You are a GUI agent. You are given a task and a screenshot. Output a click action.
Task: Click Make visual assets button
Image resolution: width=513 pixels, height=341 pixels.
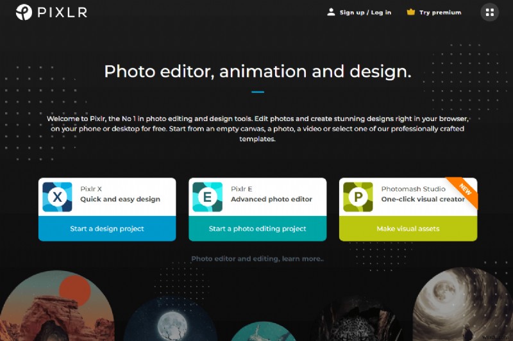[x=408, y=229]
